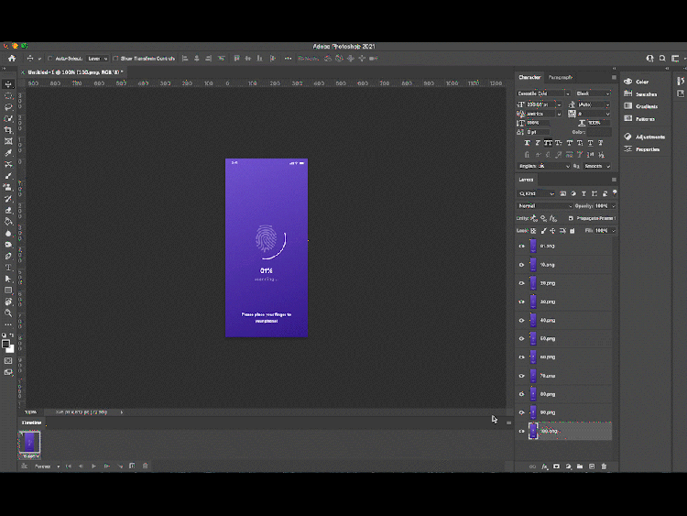Select the Eyedropper tool
Screen dimensions: 687x516
pos(8,153)
